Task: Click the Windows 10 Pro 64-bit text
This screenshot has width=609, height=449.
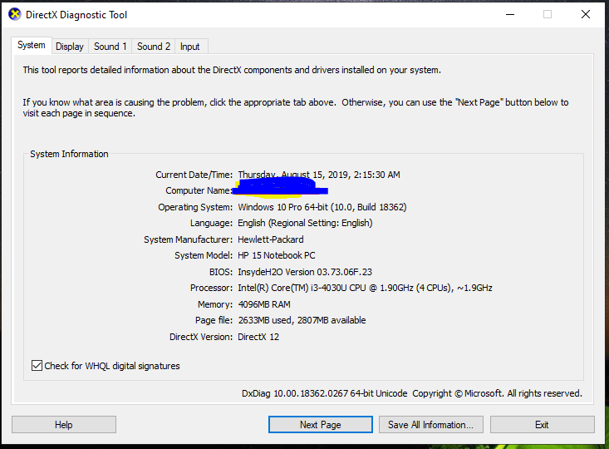Action: click(x=322, y=207)
